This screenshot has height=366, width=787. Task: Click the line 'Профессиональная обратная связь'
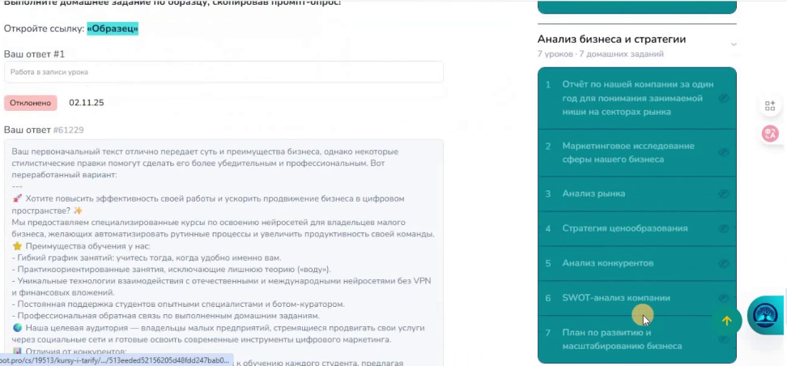coord(166,316)
